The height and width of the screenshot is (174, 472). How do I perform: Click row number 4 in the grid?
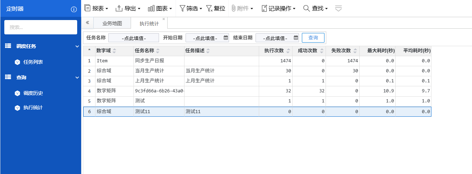pyautogui.click(x=89, y=91)
